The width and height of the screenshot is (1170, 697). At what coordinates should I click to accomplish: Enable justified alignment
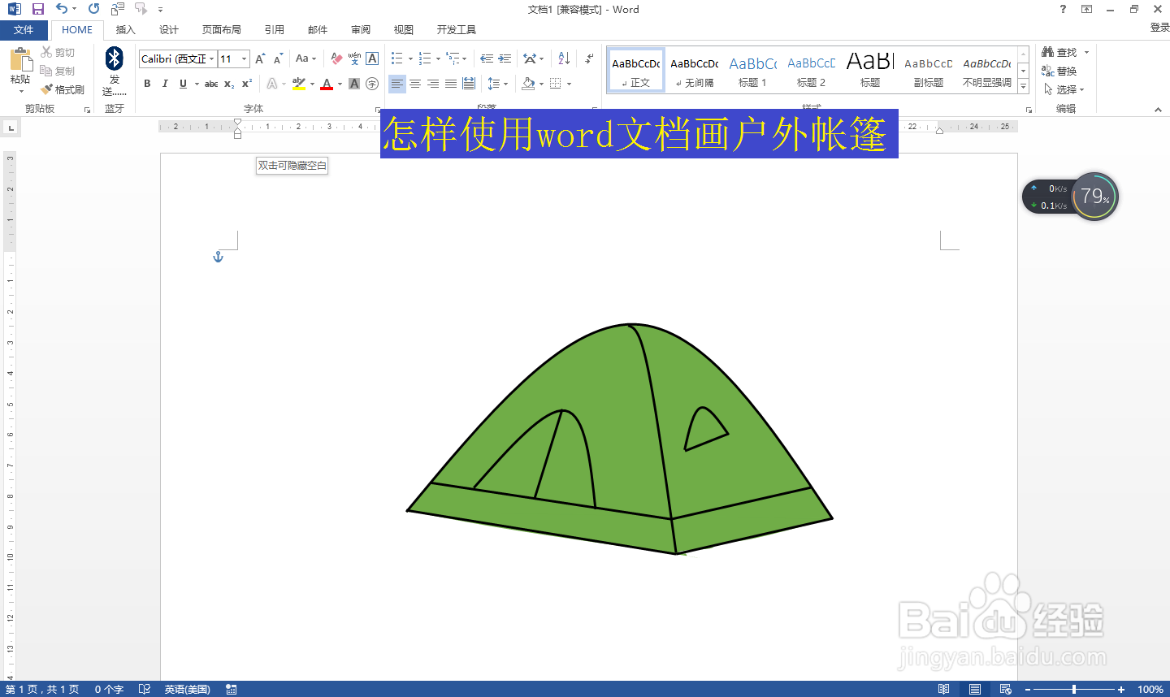[451, 84]
